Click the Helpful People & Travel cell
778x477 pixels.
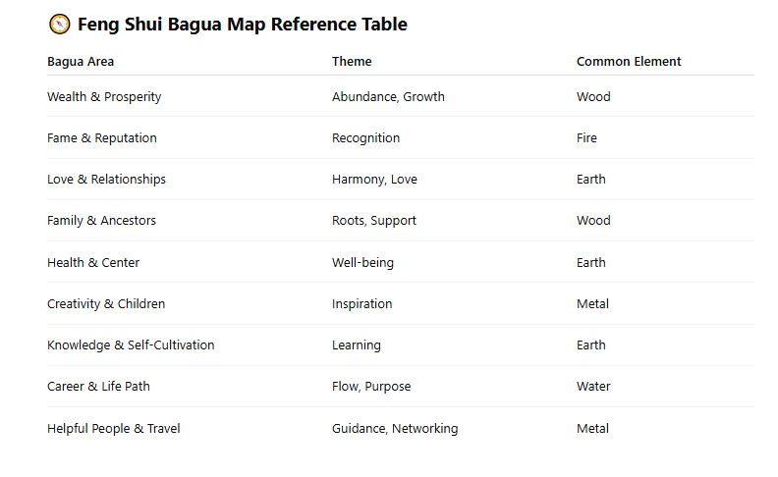[x=114, y=428]
